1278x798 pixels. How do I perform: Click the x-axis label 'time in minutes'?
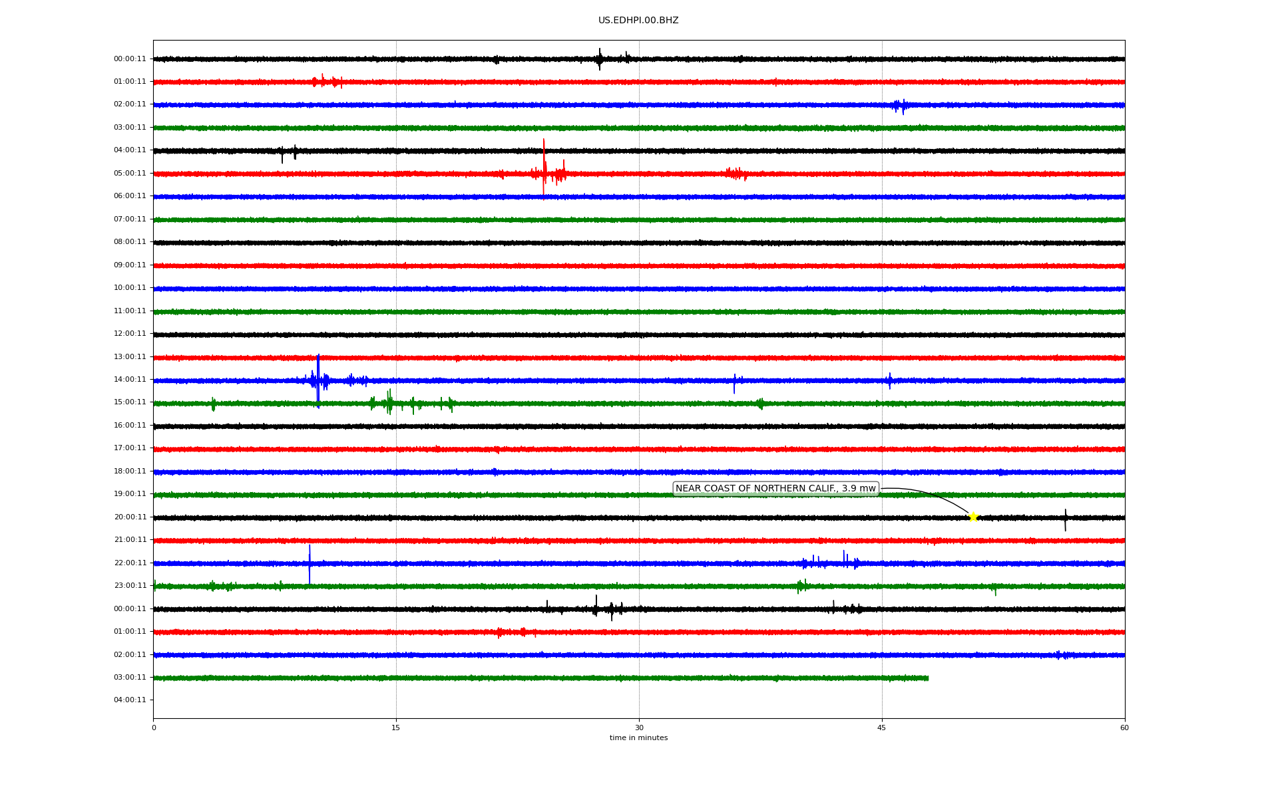(x=638, y=738)
